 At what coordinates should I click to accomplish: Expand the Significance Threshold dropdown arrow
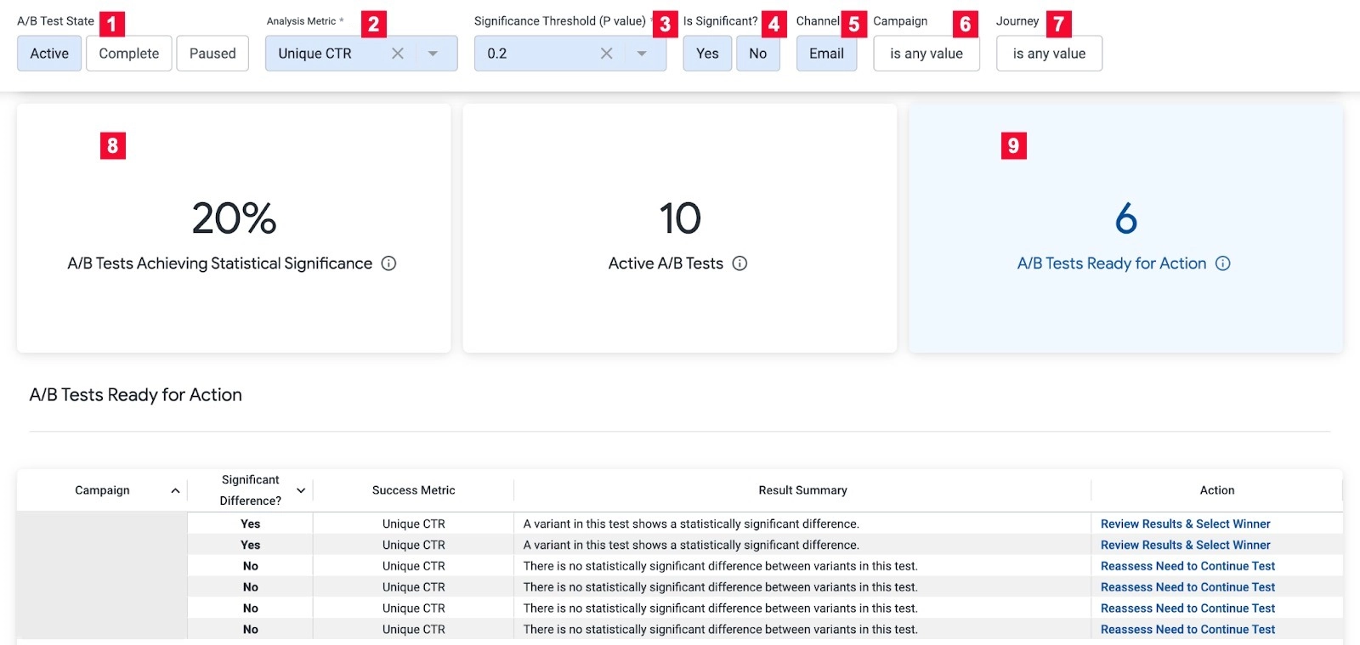(642, 54)
